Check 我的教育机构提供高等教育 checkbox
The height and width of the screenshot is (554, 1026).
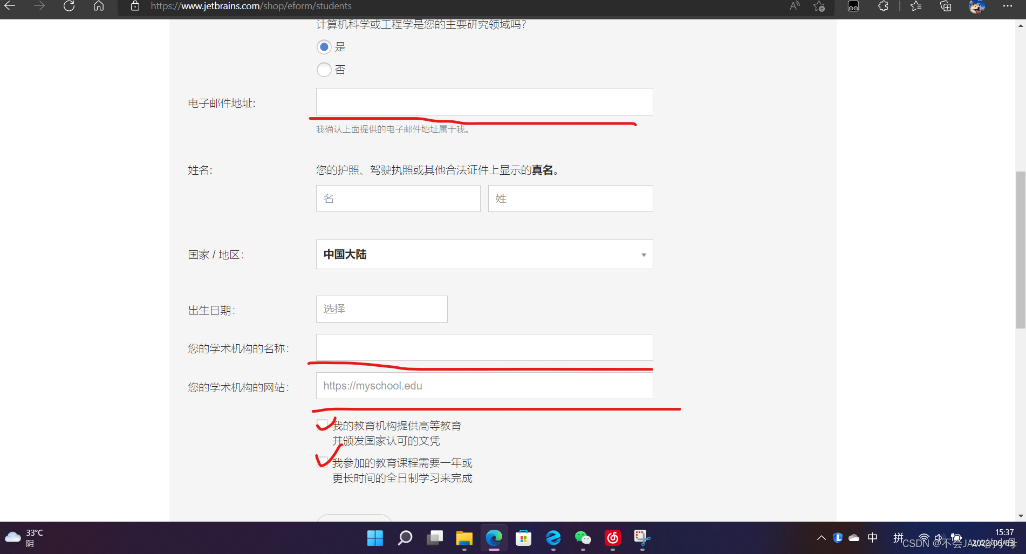[x=322, y=425]
